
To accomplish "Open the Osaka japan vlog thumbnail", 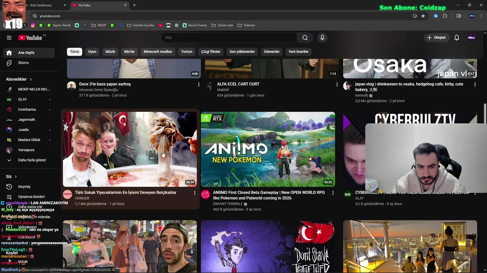I will tap(410, 69).
